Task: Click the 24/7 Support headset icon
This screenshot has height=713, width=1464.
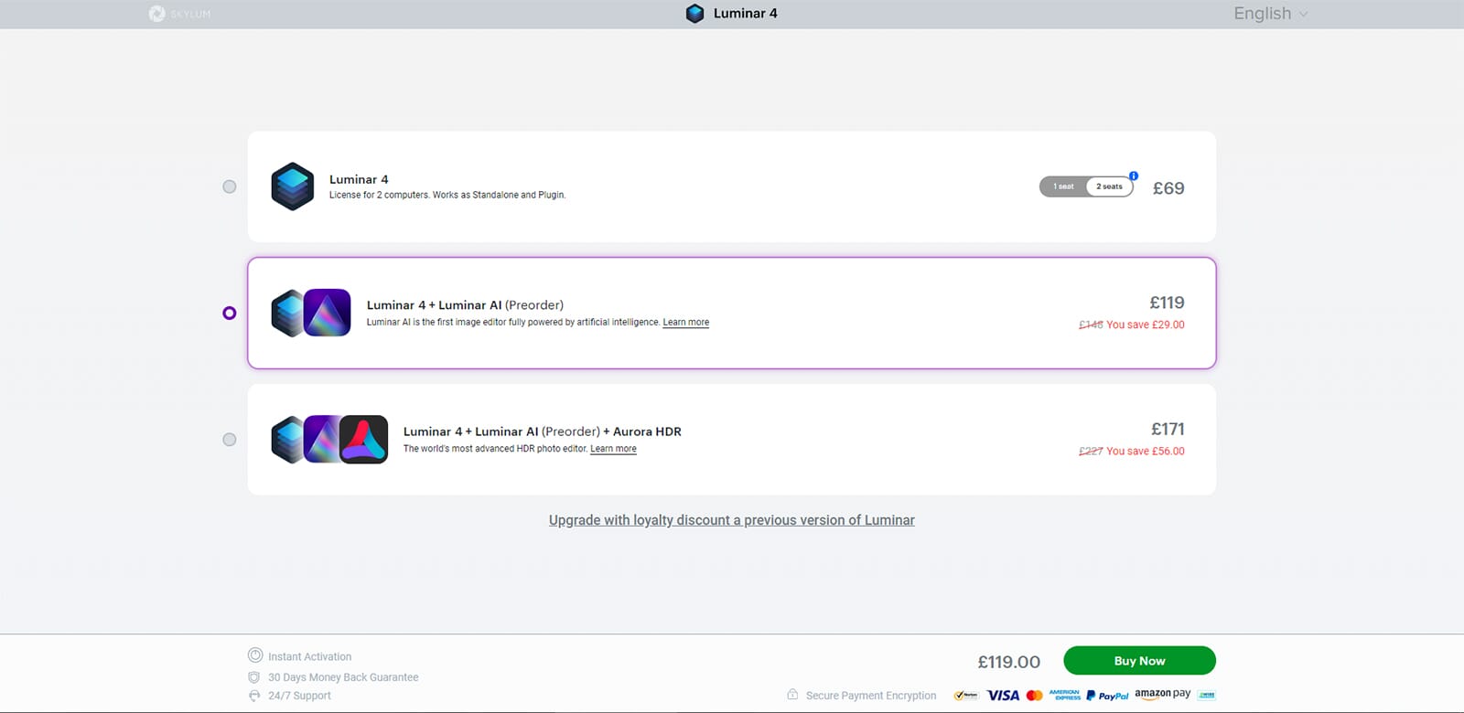Action: pos(254,696)
